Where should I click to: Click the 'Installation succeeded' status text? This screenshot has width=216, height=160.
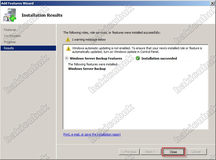(x=159, y=58)
